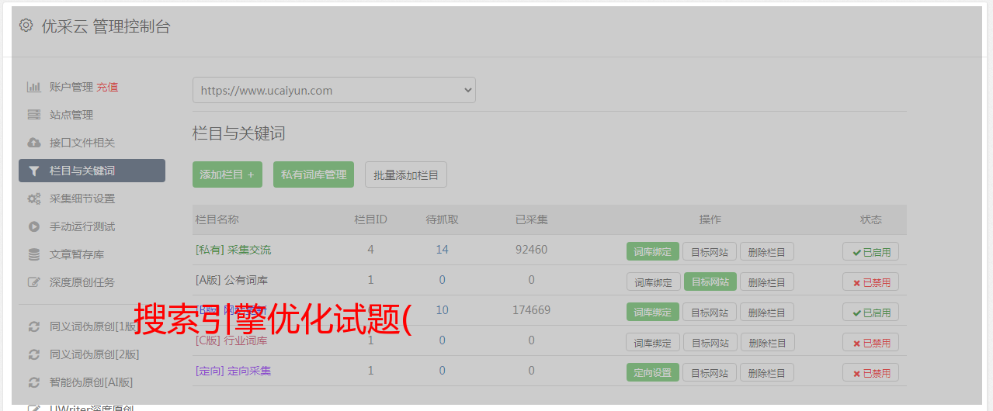993x411 pixels.
Task: Click the 栏目与关键词 page heading
Action: click(239, 133)
